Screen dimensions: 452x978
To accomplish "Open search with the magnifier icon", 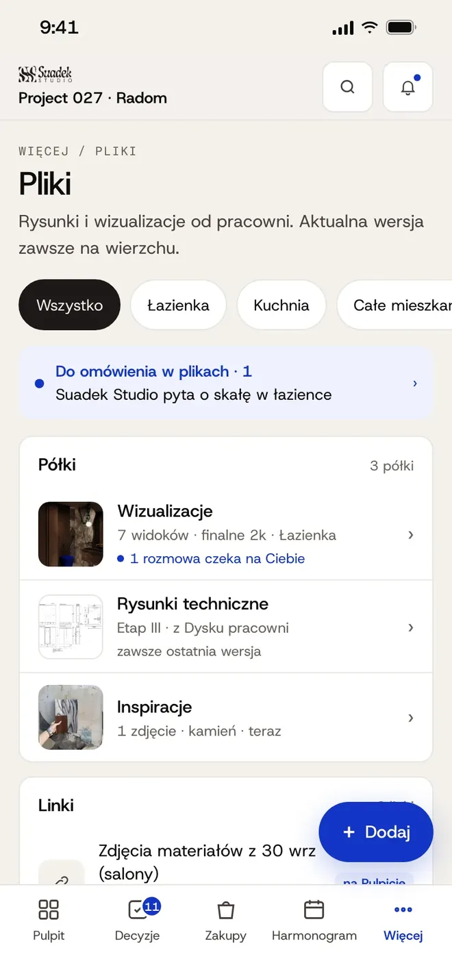I will tap(347, 87).
